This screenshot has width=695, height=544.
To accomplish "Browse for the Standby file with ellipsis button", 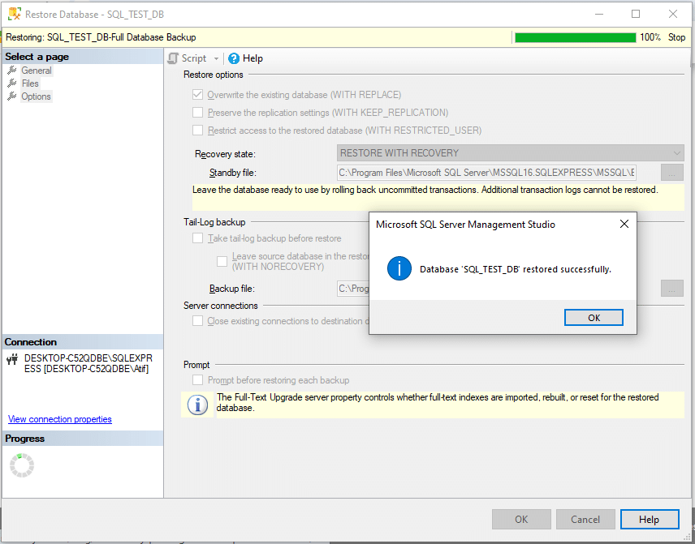I will 672,173.
